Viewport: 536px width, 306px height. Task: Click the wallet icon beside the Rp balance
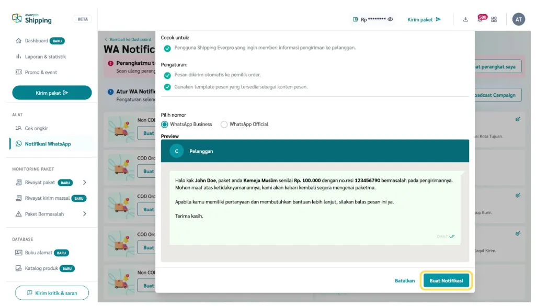[356, 19]
